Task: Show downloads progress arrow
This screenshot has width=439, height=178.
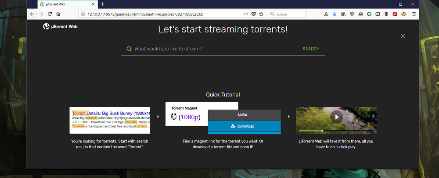Action: tap(335, 14)
